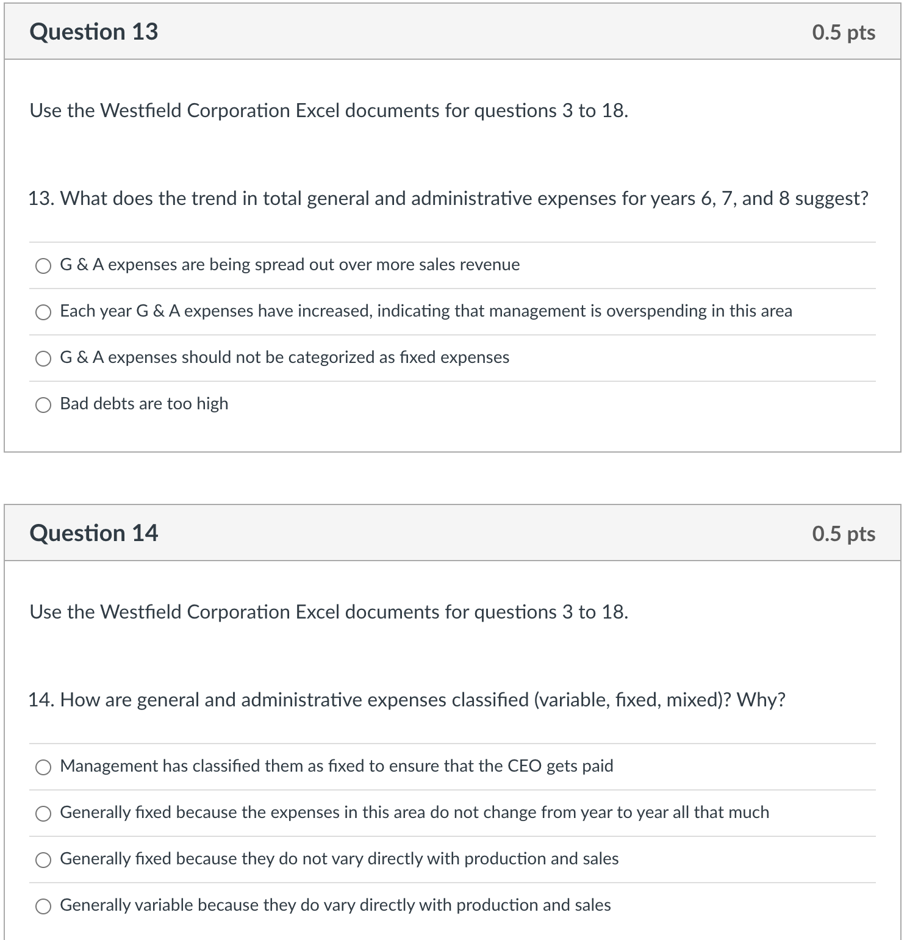Click the Westfield Corporation instruction text in Question 13
Viewport: 907px width, 940px height.
328,110
